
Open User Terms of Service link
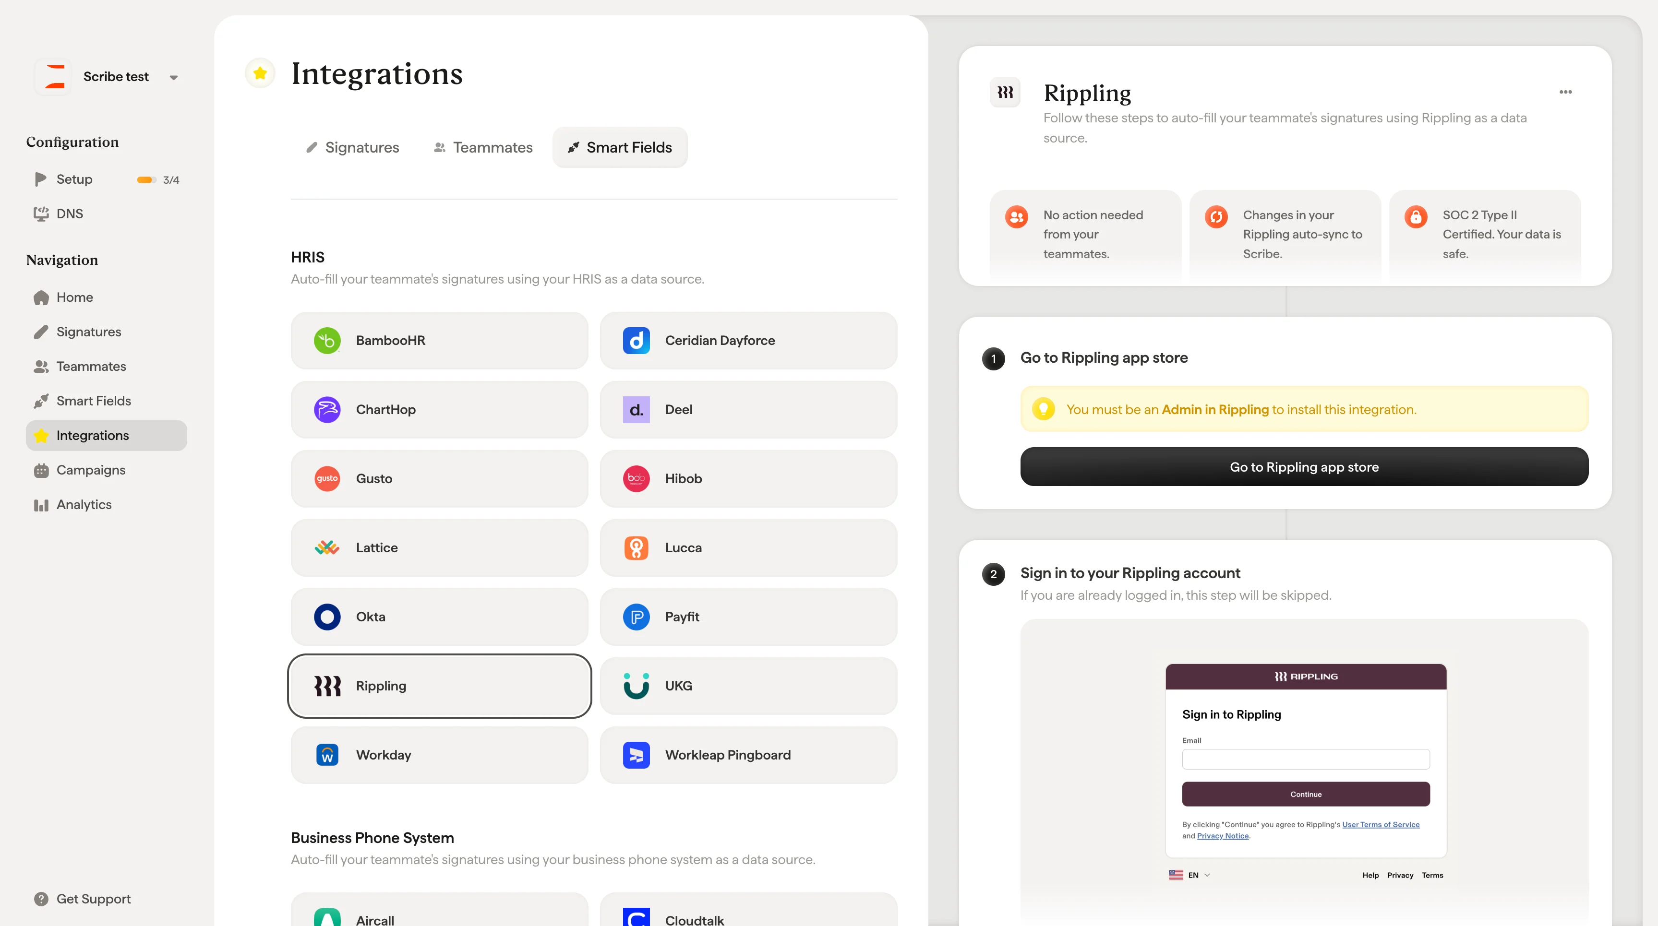(1380, 824)
